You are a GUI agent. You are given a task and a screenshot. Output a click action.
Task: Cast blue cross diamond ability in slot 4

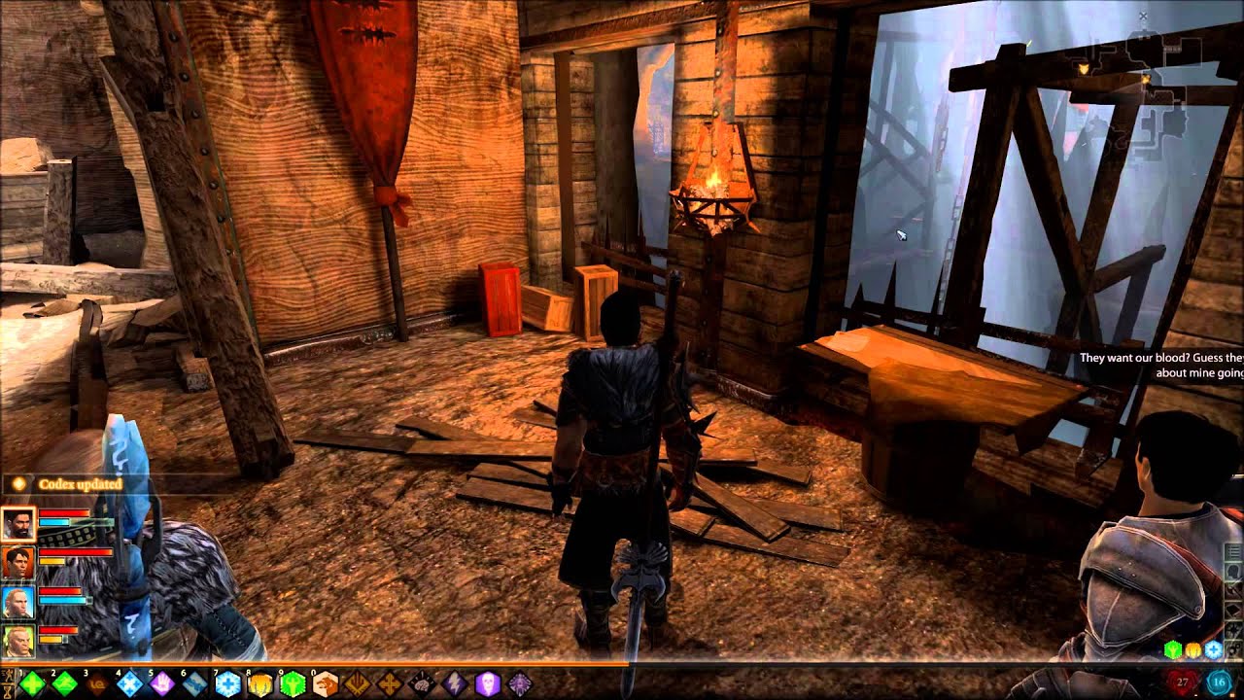[130, 684]
